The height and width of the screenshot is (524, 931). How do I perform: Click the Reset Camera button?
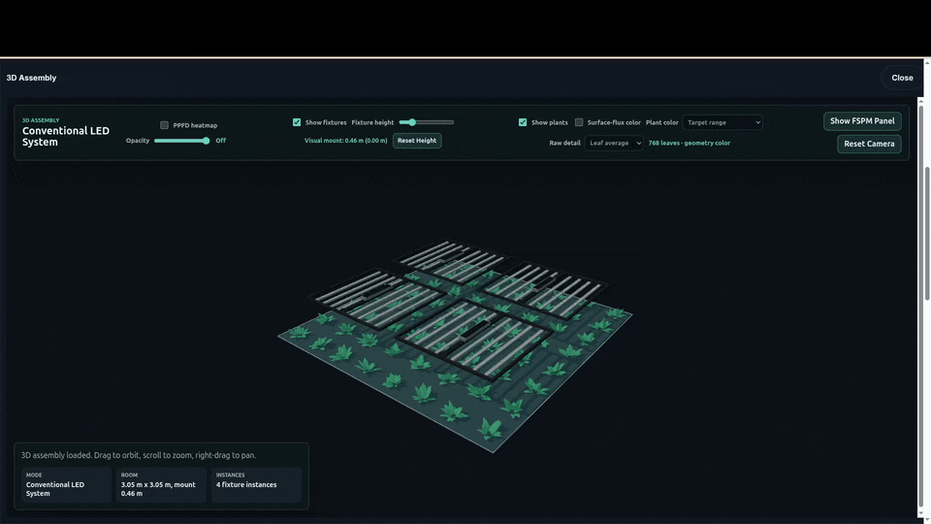pyautogui.click(x=869, y=144)
